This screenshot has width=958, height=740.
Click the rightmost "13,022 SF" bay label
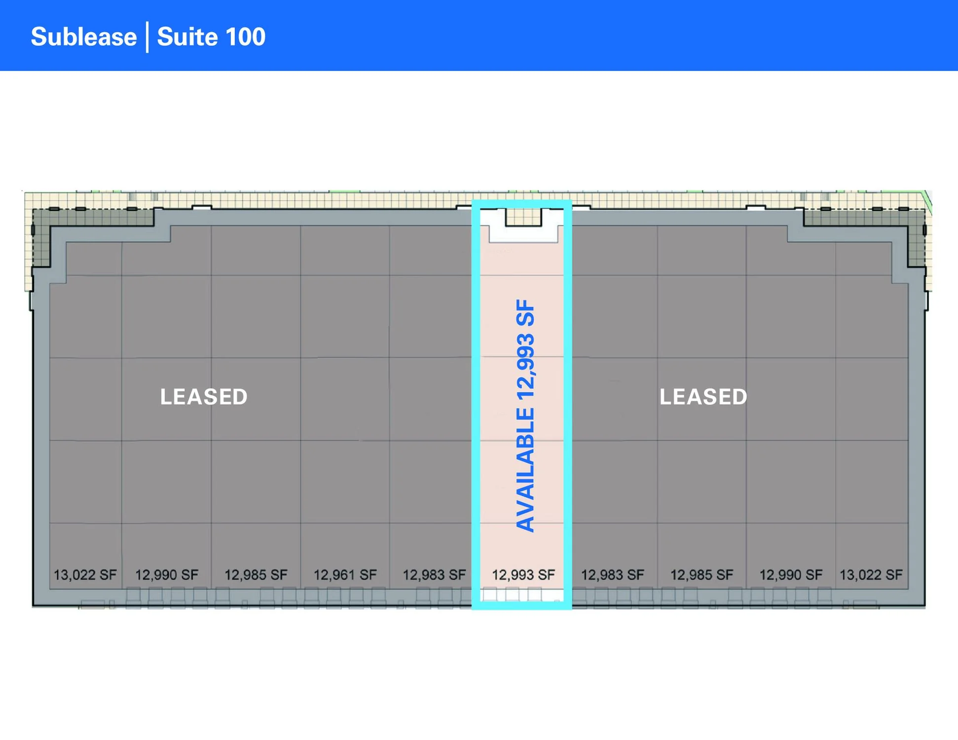pos(871,575)
